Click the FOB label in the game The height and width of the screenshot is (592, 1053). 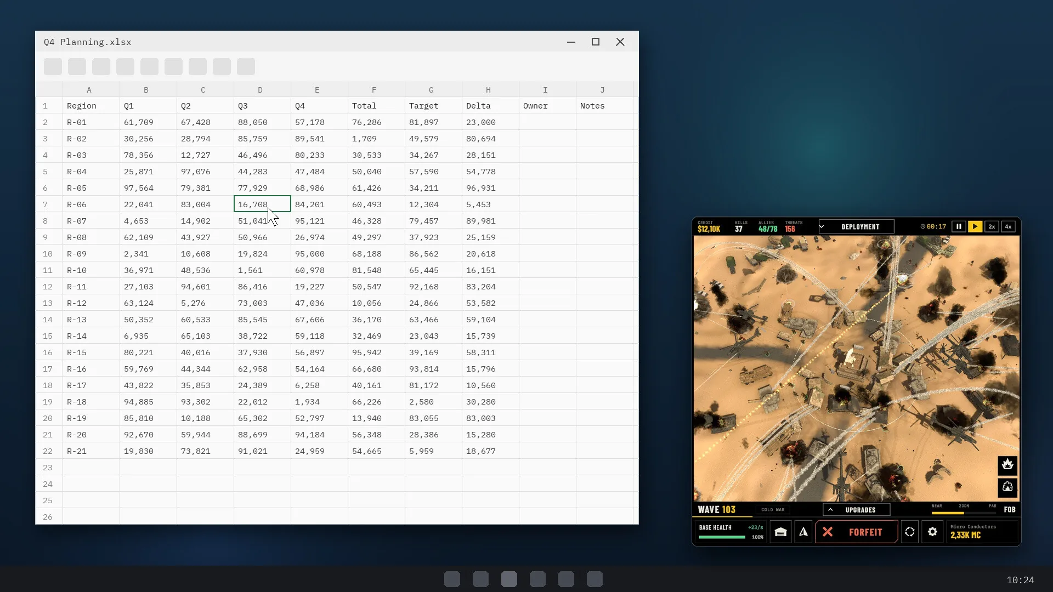pos(1010,510)
